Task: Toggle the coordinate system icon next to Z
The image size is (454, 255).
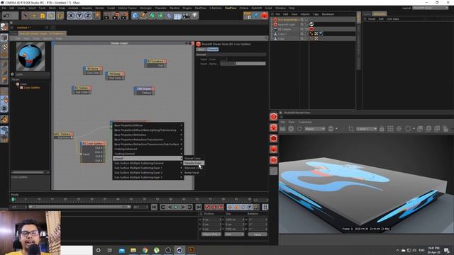Action: coord(96,16)
